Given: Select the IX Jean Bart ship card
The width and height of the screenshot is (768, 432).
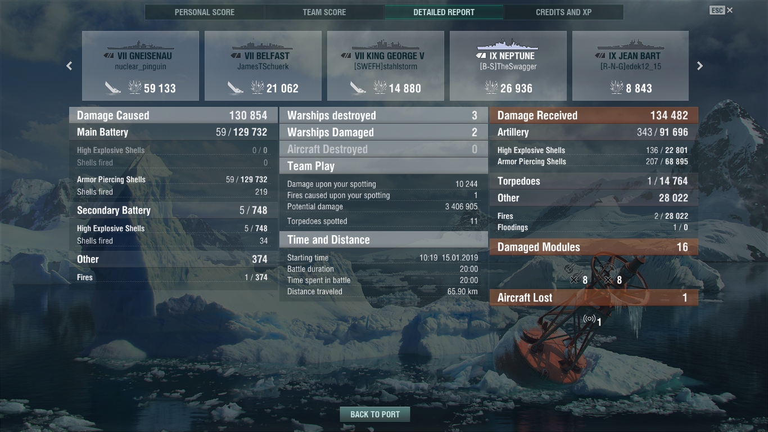Looking at the screenshot, I should [631, 66].
